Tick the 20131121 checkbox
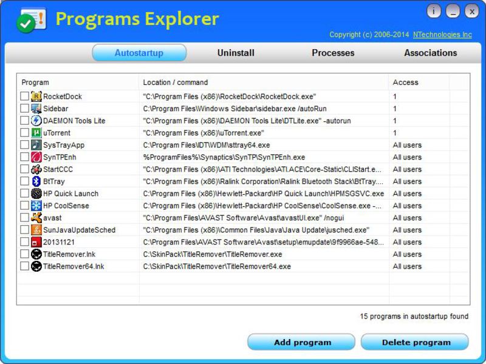 tap(24, 241)
